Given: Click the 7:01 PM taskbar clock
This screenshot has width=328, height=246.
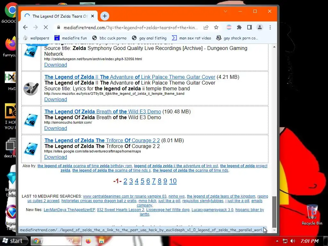Looking at the screenshot, I should [x=310, y=241].
